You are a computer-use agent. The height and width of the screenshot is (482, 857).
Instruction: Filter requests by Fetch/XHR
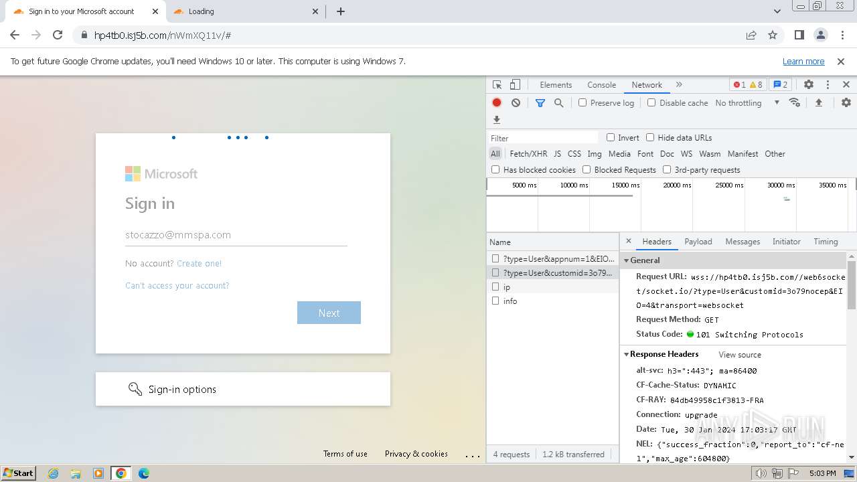(528, 153)
